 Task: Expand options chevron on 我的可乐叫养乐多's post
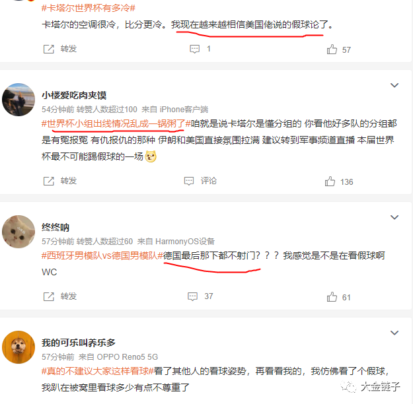[394, 333]
